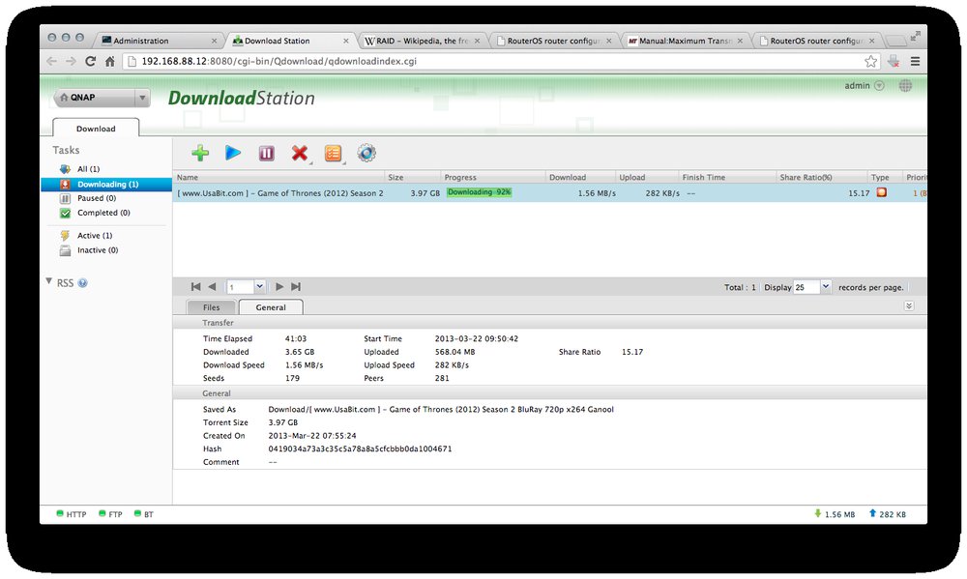Click the 1.56 MB/s download cell

coord(597,193)
